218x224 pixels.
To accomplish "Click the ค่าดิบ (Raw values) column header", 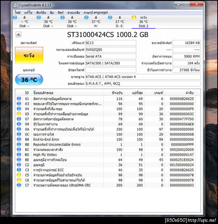I will click(180, 93).
